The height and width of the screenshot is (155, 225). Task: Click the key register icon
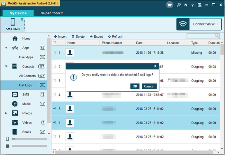coord(179,5)
